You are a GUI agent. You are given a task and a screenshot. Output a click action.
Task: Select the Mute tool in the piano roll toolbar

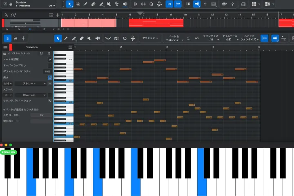[89, 38]
